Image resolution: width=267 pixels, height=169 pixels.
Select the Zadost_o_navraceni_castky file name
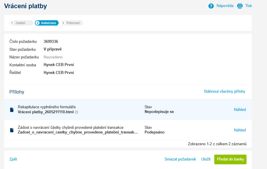[x=78, y=132]
